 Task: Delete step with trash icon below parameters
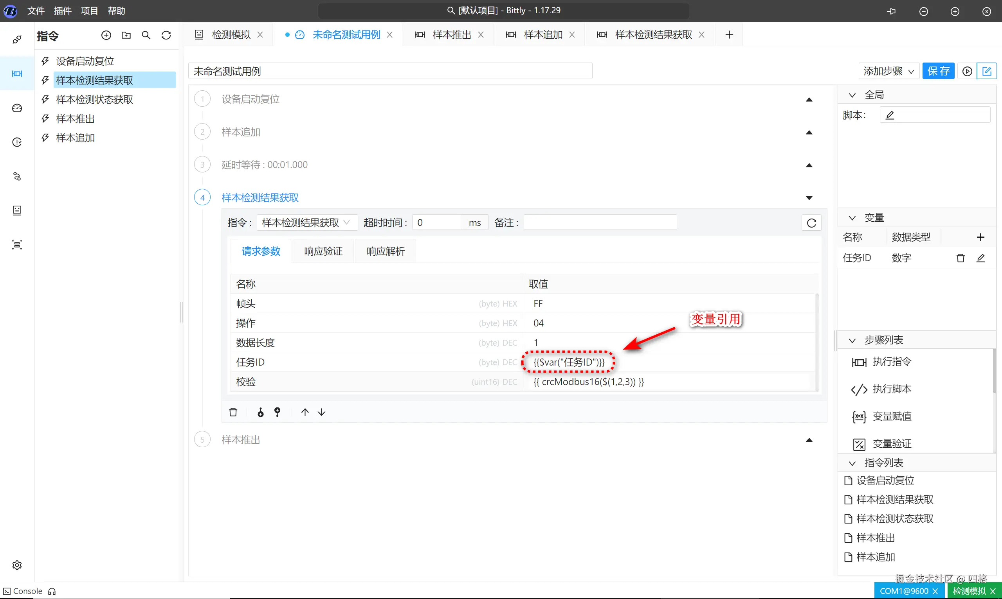(x=233, y=412)
